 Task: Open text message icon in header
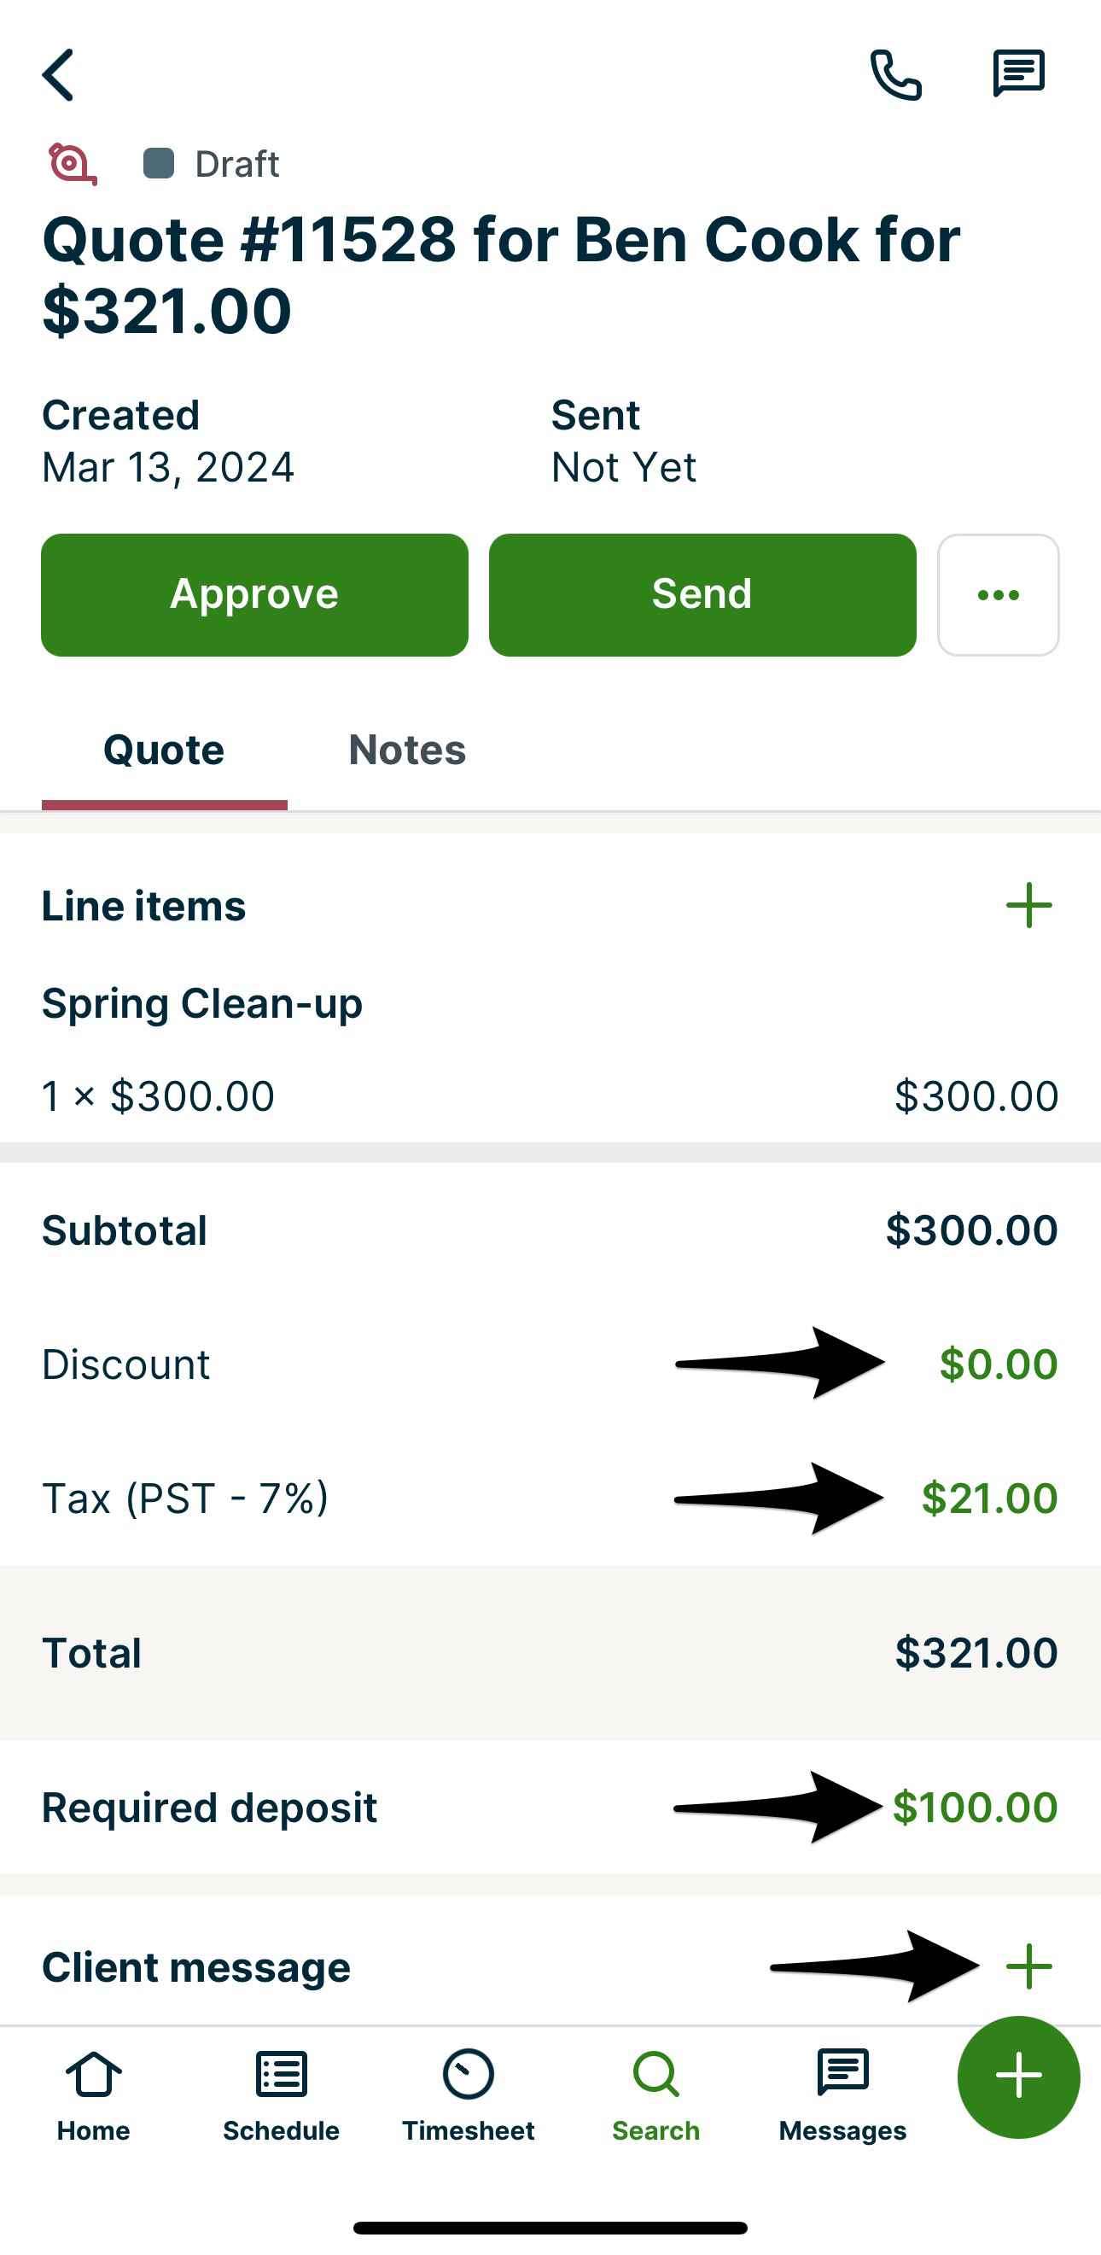[1018, 73]
